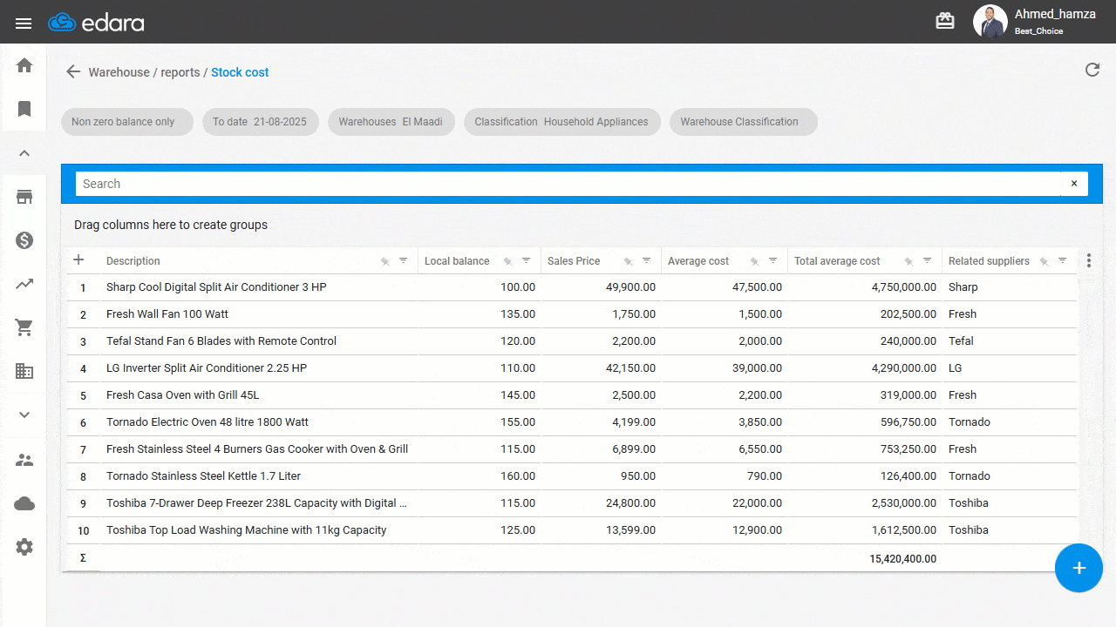Refresh the Stock cost report
Screen dimensions: 1116x627
(x=1092, y=70)
